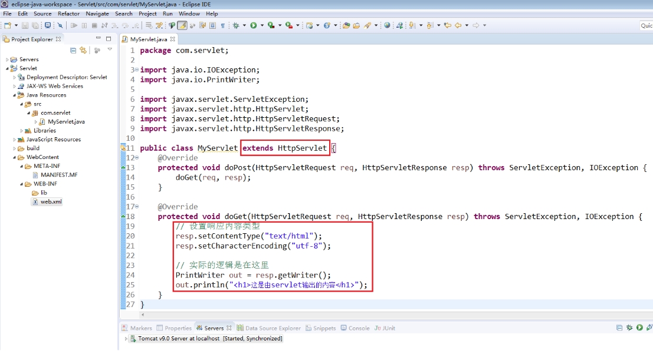Screen dimensions: 653x351
Task: Toggle Show Whitespace Characters pilcrow icon
Action: [x=223, y=25]
